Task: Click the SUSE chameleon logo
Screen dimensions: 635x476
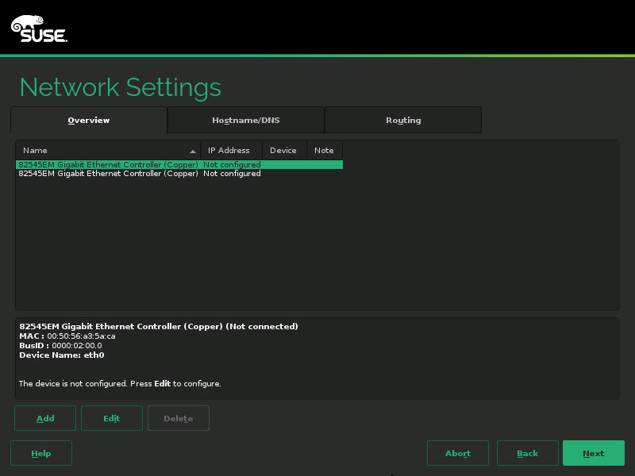Action: [38, 29]
